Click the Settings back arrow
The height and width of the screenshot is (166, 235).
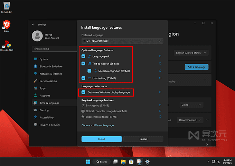(x=33, y=25)
